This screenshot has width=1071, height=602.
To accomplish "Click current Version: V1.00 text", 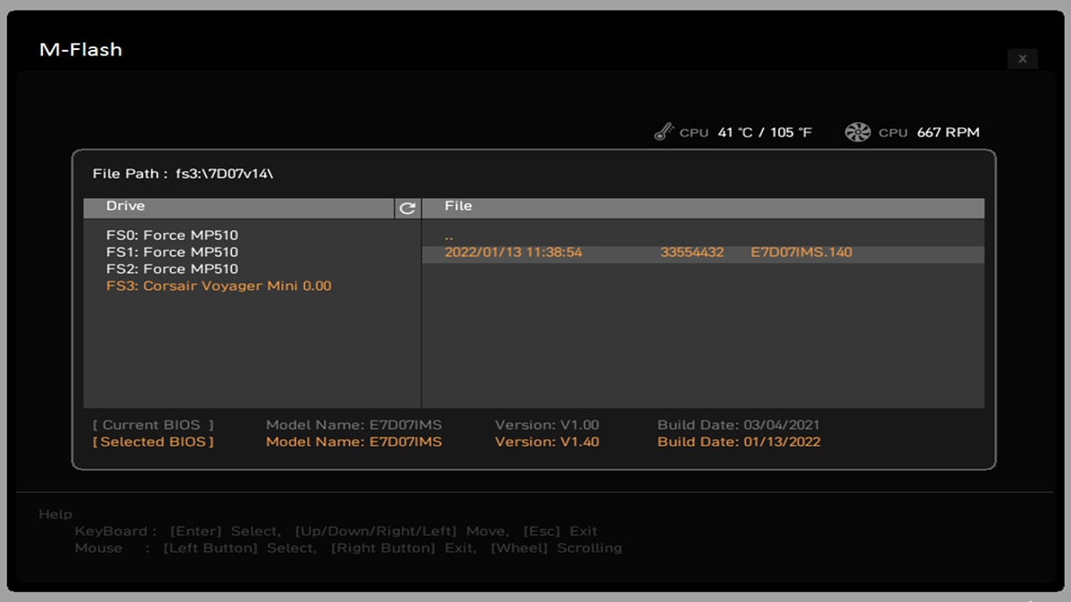I will 547,425.
